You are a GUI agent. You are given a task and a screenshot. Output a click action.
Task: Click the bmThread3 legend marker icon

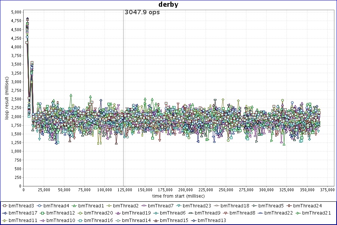(4, 206)
